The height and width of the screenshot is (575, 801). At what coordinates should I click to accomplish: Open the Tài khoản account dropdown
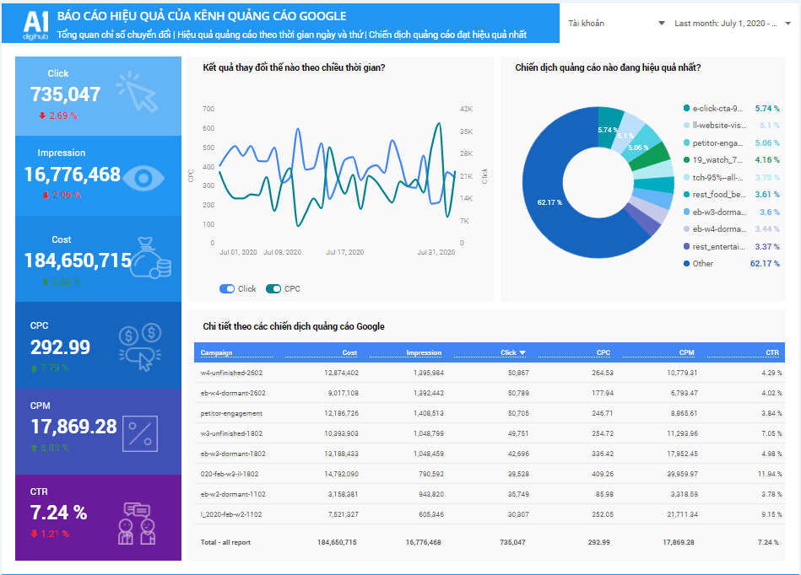(x=615, y=24)
